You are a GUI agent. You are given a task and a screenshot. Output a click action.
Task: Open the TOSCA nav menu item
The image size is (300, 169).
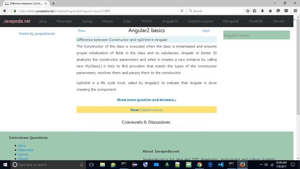coord(147,21)
